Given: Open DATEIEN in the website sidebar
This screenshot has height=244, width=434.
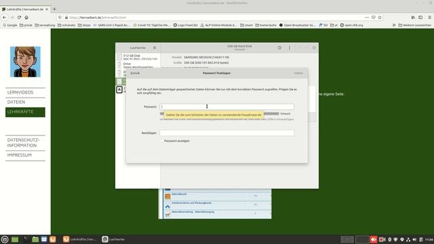Looking at the screenshot, I should coord(16,102).
